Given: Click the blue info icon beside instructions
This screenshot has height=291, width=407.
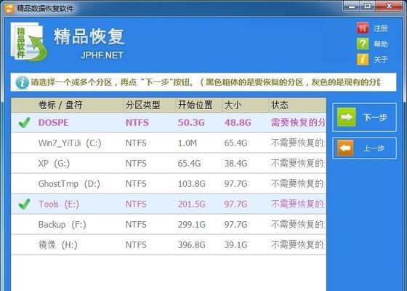Looking at the screenshot, I should [23, 82].
